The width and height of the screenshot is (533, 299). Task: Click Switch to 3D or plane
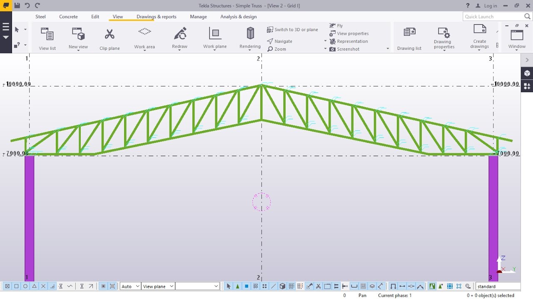click(x=292, y=29)
